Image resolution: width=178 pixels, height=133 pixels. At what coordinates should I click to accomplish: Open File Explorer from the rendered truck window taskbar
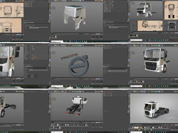145,132
